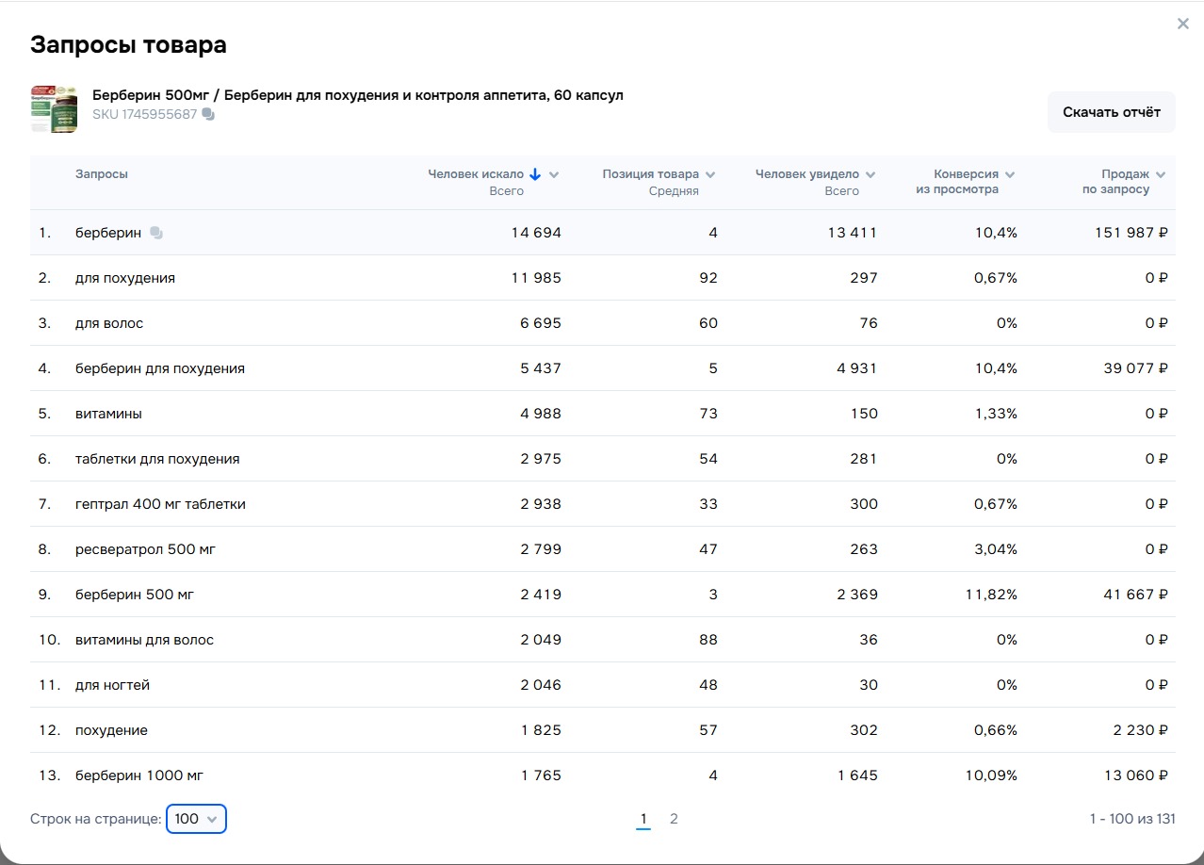This screenshot has height=865, width=1204.
Task: Open 'Продаж по запросу' column chevron
Action: [1161, 174]
